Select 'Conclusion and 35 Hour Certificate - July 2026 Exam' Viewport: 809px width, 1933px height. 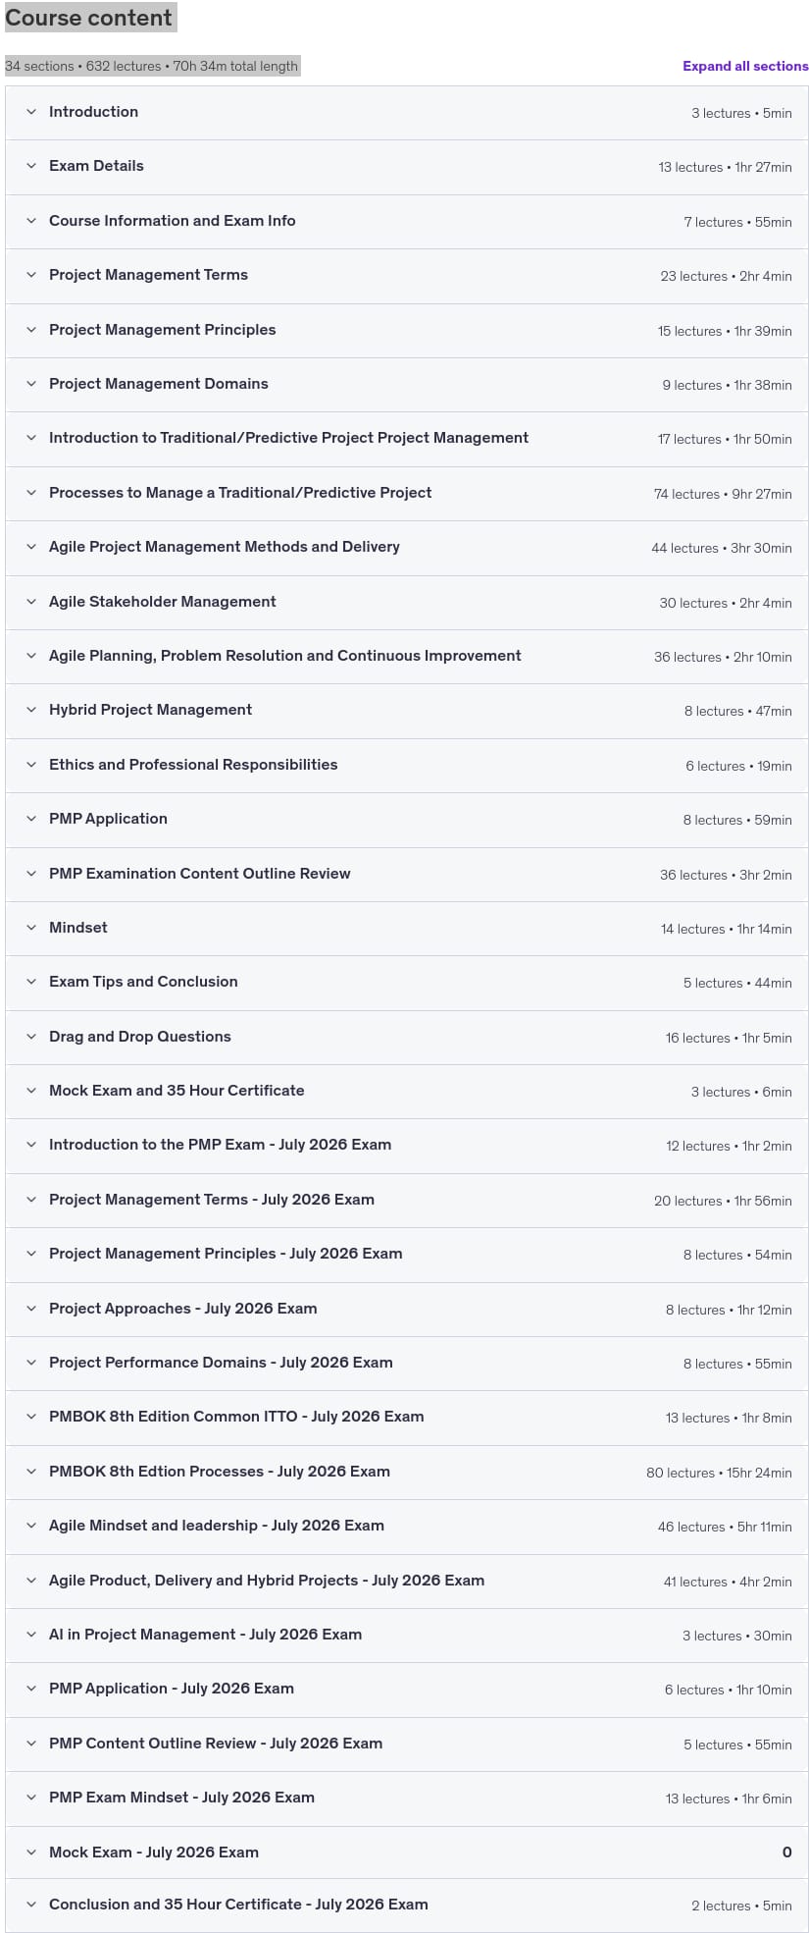[x=238, y=1905]
